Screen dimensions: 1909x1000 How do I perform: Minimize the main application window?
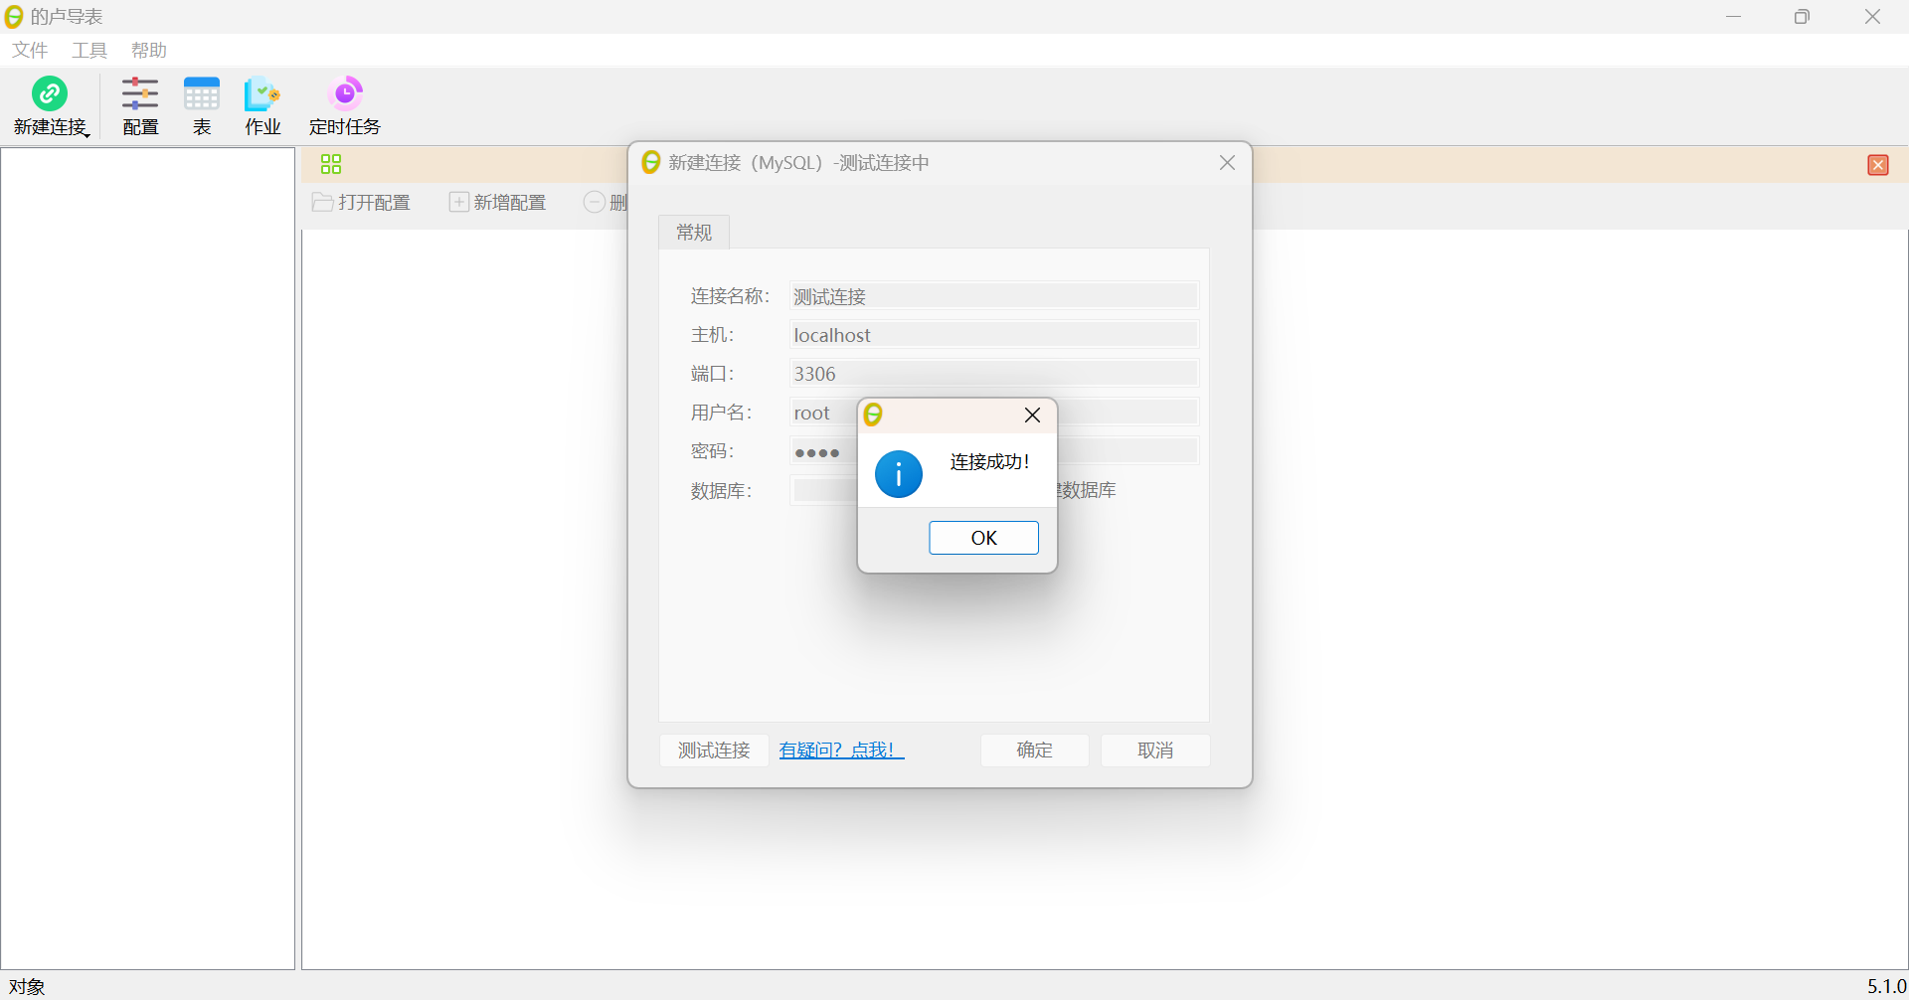(1733, 17)
